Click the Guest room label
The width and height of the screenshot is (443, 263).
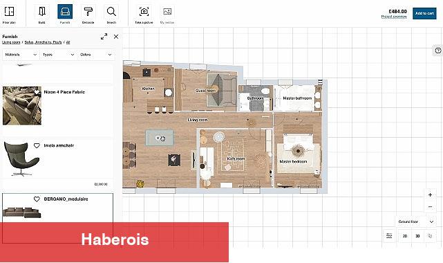coord(206,91)
